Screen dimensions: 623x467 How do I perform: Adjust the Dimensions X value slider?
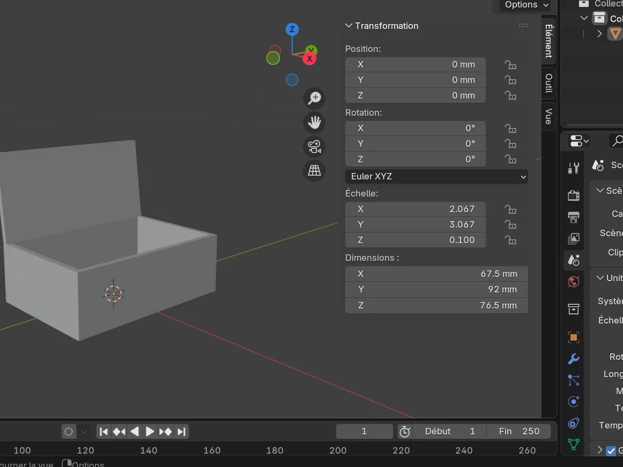point(436,274)
